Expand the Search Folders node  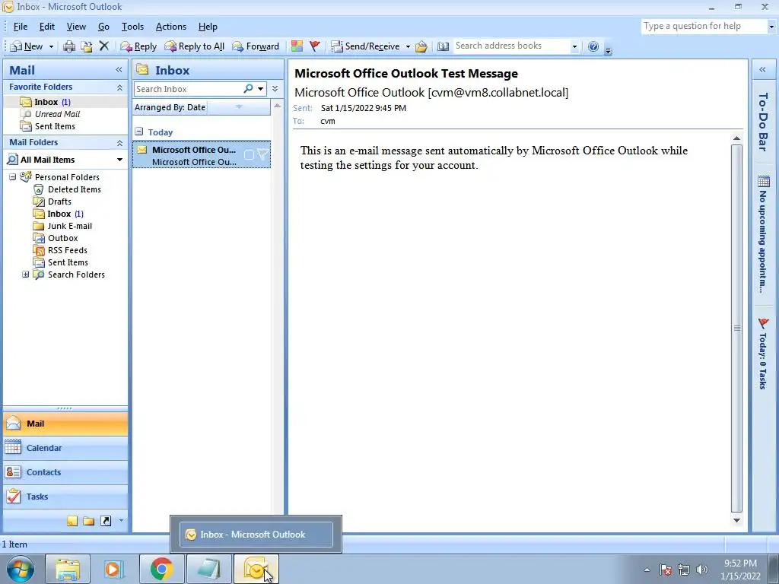click(x=25, y=274)
